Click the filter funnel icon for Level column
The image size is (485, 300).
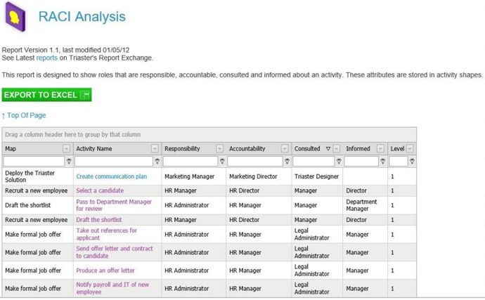412,161
